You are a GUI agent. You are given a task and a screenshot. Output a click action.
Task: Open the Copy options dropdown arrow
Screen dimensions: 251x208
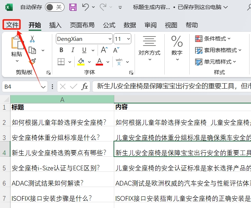[x=43, y=50]
